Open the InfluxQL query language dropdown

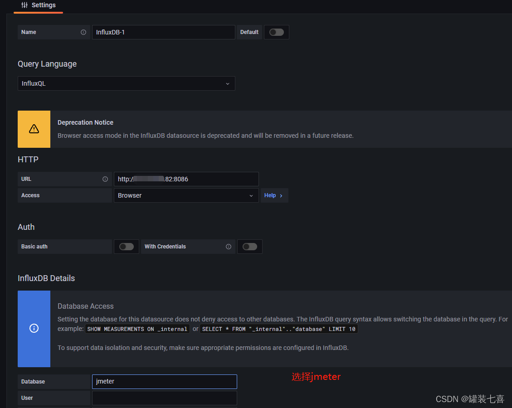point(127,83)
